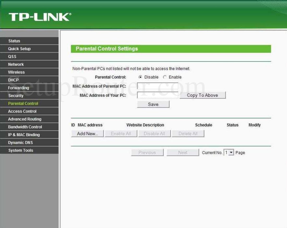Click the TP-LINK logo
The image size is (287, 228).
point(40,17)
